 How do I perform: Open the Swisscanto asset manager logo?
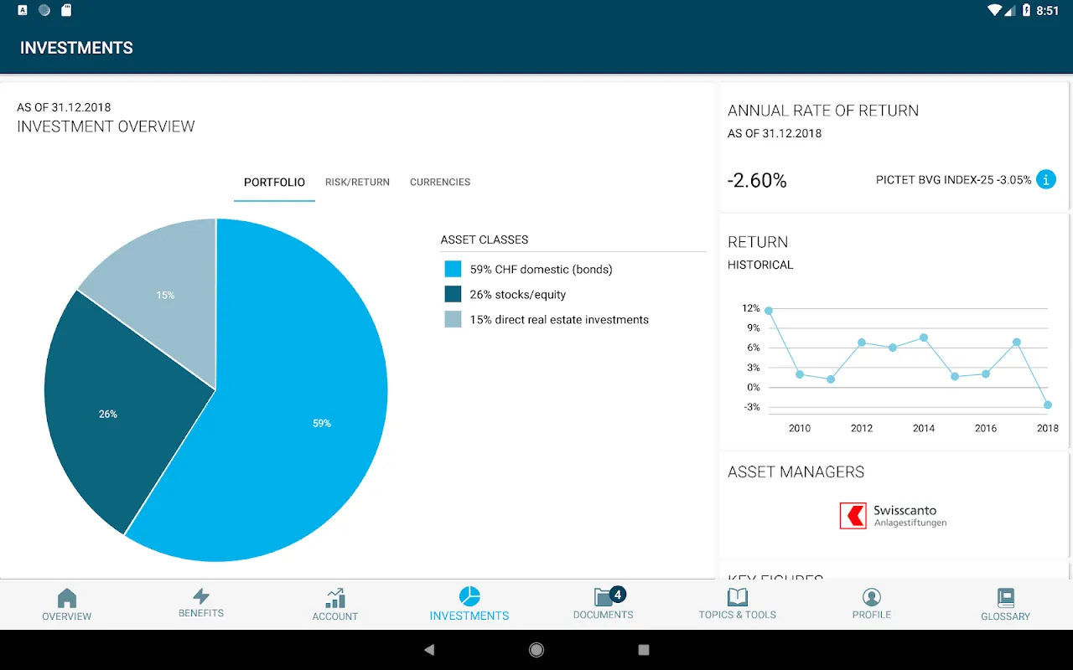[894, 516]
